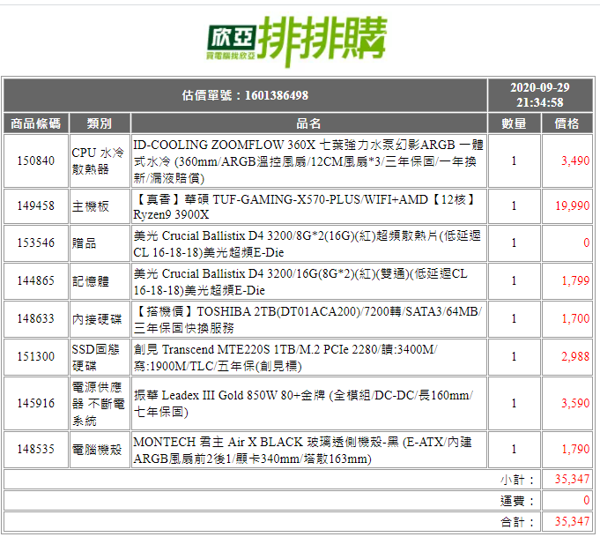Select barcode 150840
600x537 pixels.
36,160
